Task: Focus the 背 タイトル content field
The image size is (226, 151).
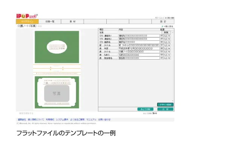Action: coord(139,45)
